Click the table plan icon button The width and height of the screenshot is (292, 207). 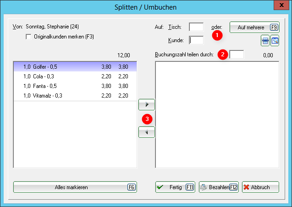265,40
